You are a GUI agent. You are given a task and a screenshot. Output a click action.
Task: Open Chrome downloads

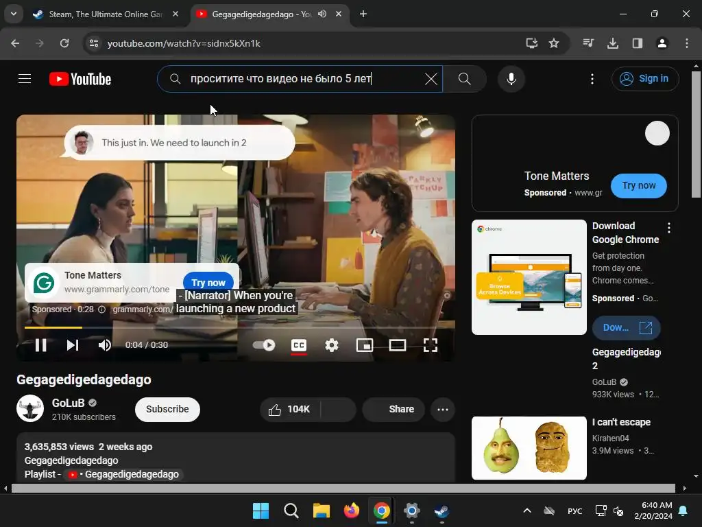click(612, 43)
